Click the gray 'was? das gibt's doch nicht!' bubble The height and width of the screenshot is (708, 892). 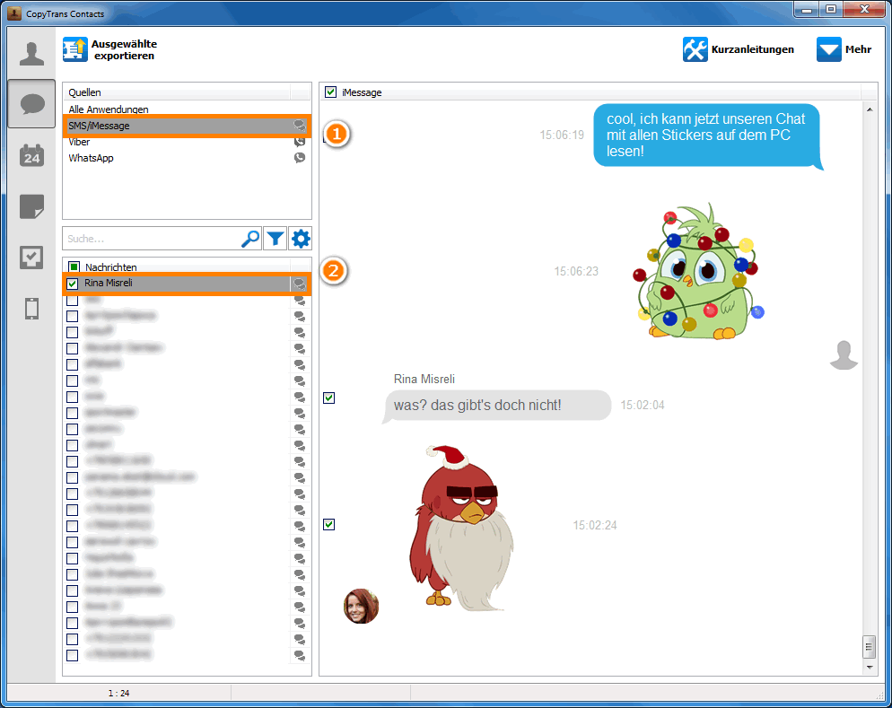pyautogui.click(x=497, y=406)
